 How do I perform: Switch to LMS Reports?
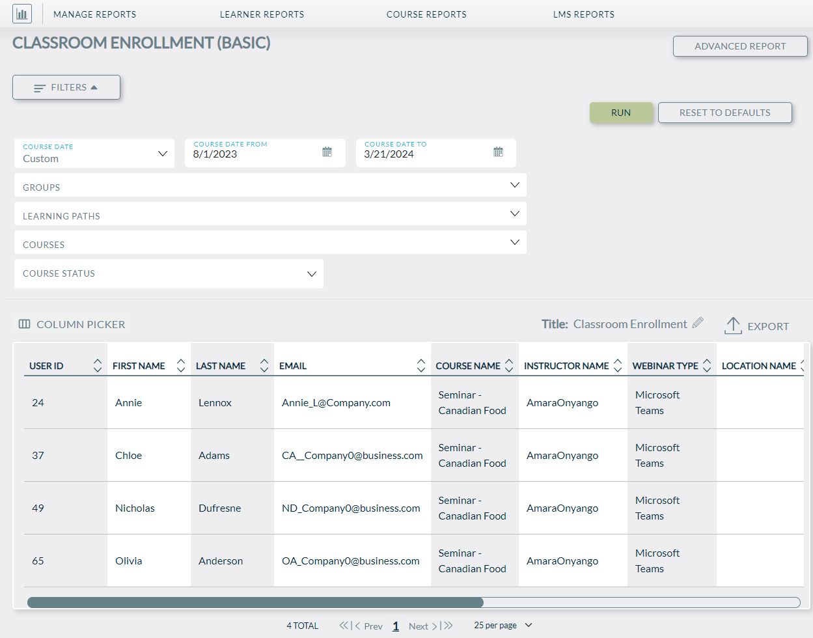click(x=583, y=14)
